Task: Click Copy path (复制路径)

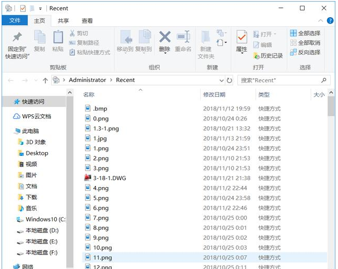Action: pyautogui.click(x=84, y=43)
